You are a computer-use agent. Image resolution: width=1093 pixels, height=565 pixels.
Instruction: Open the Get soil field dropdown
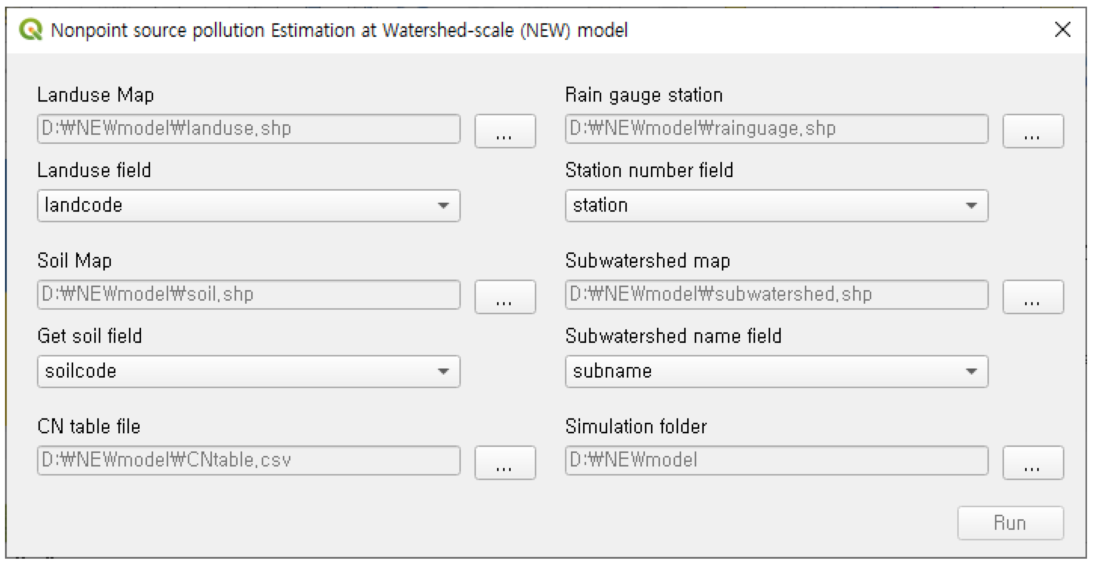(x=249, y=371)
